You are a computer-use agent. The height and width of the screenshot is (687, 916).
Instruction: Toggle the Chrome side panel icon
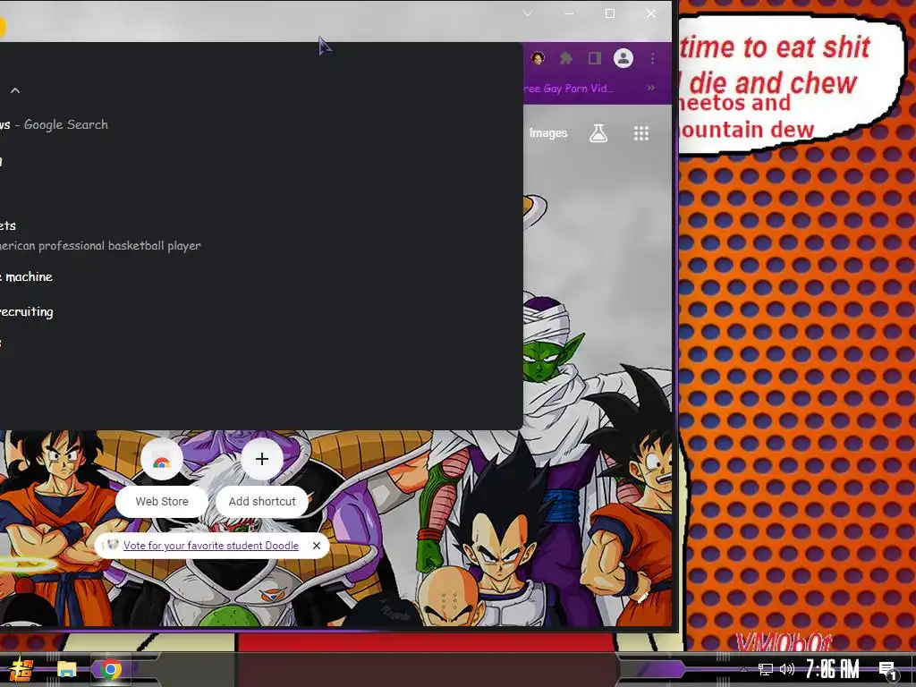pyautogui.click(x=594, y=58)
